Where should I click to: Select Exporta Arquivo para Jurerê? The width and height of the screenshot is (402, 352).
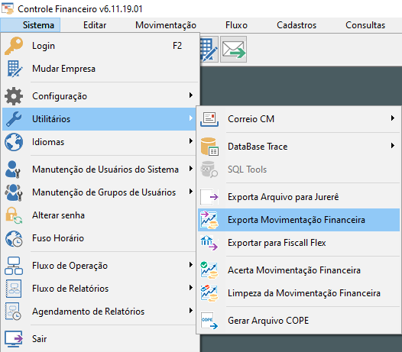tap(299, 197)
